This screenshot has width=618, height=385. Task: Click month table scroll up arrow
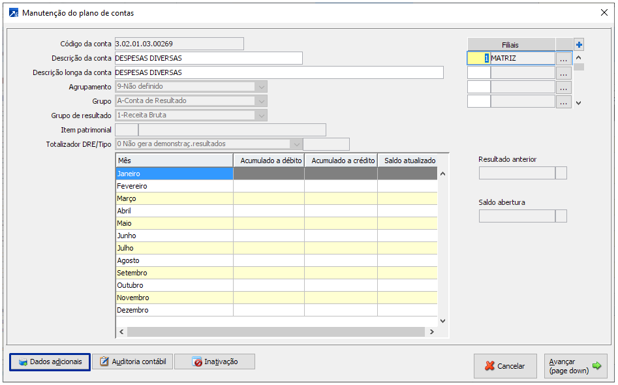(442, 174)
